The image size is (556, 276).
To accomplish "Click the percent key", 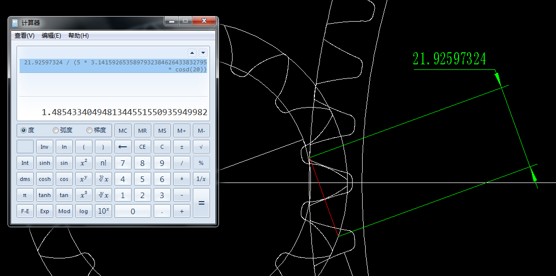I will (x=201, y=163).
